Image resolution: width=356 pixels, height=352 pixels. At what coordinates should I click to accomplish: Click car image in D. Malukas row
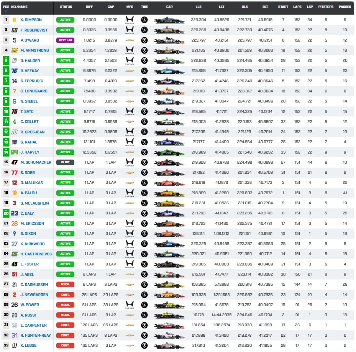(169, 182)
